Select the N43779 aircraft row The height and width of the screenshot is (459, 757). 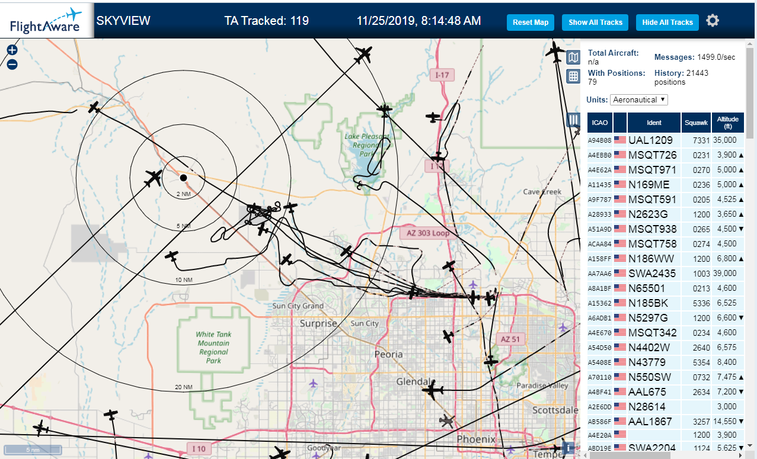pyautogui.click(x=666, y=362)
